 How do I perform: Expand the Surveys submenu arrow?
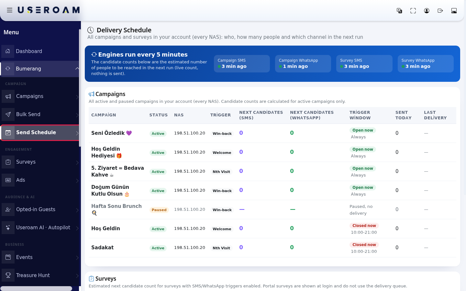(x=77, y=162)
